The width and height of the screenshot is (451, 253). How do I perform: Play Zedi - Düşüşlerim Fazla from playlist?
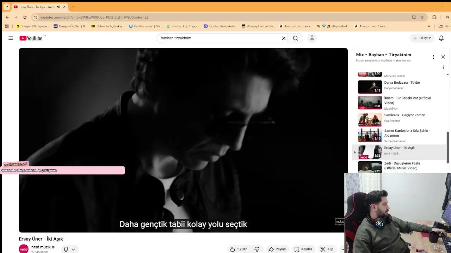coord(400,167)
